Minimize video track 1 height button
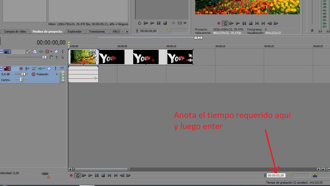Screen dimensions: 330x186 pos(1,51)
